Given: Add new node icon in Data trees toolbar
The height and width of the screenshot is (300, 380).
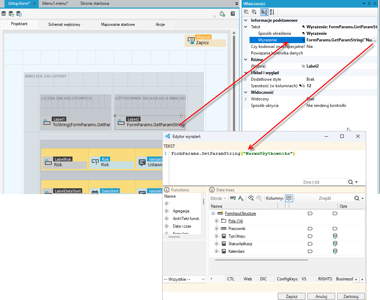Looking at the screenshot, I should pyautogui.click(x=233, y=198).
